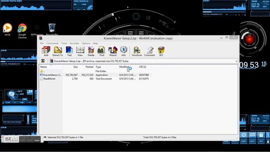The height and width of the screenshot is (152, 270).
Task: Go up one folder level button
Action: (x=43, y=61)
